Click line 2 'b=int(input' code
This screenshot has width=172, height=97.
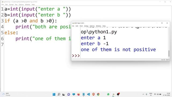click(38, 15)
